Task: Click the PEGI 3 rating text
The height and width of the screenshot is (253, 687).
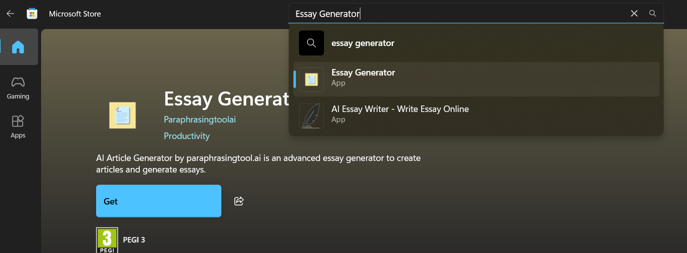Action: point(134,240)
